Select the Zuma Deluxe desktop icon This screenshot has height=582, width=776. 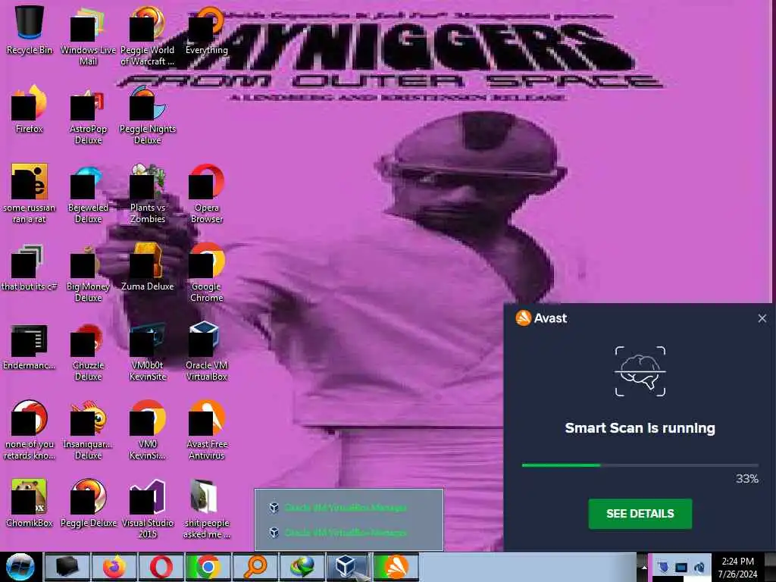148,267
